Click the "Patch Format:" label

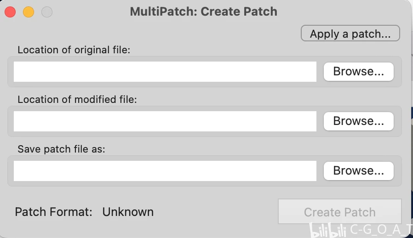(x=54, y=212)
